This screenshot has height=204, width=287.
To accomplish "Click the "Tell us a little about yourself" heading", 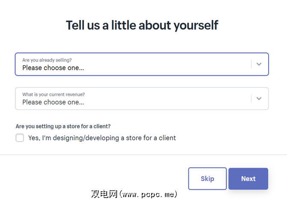I will tap(142, 25).
